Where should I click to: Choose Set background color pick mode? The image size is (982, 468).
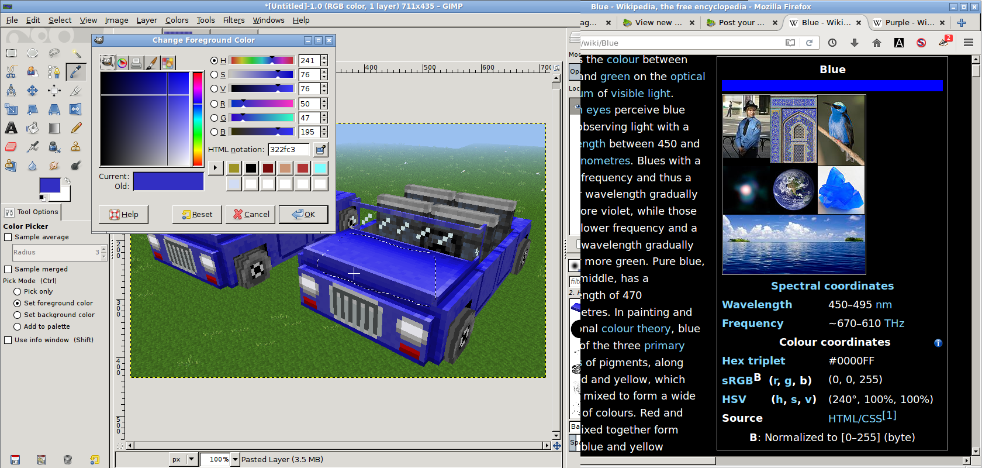tap(18, 315)
